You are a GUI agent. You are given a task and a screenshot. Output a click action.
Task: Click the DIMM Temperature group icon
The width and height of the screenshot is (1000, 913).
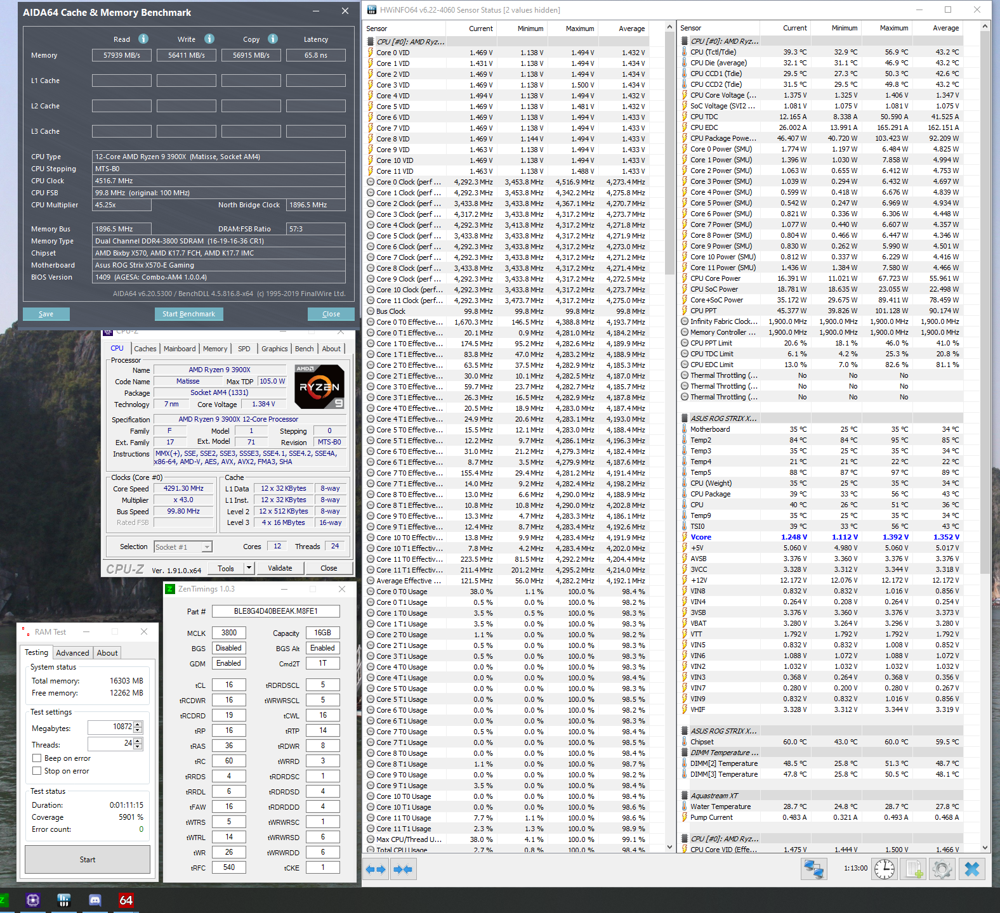click(685, 753)
